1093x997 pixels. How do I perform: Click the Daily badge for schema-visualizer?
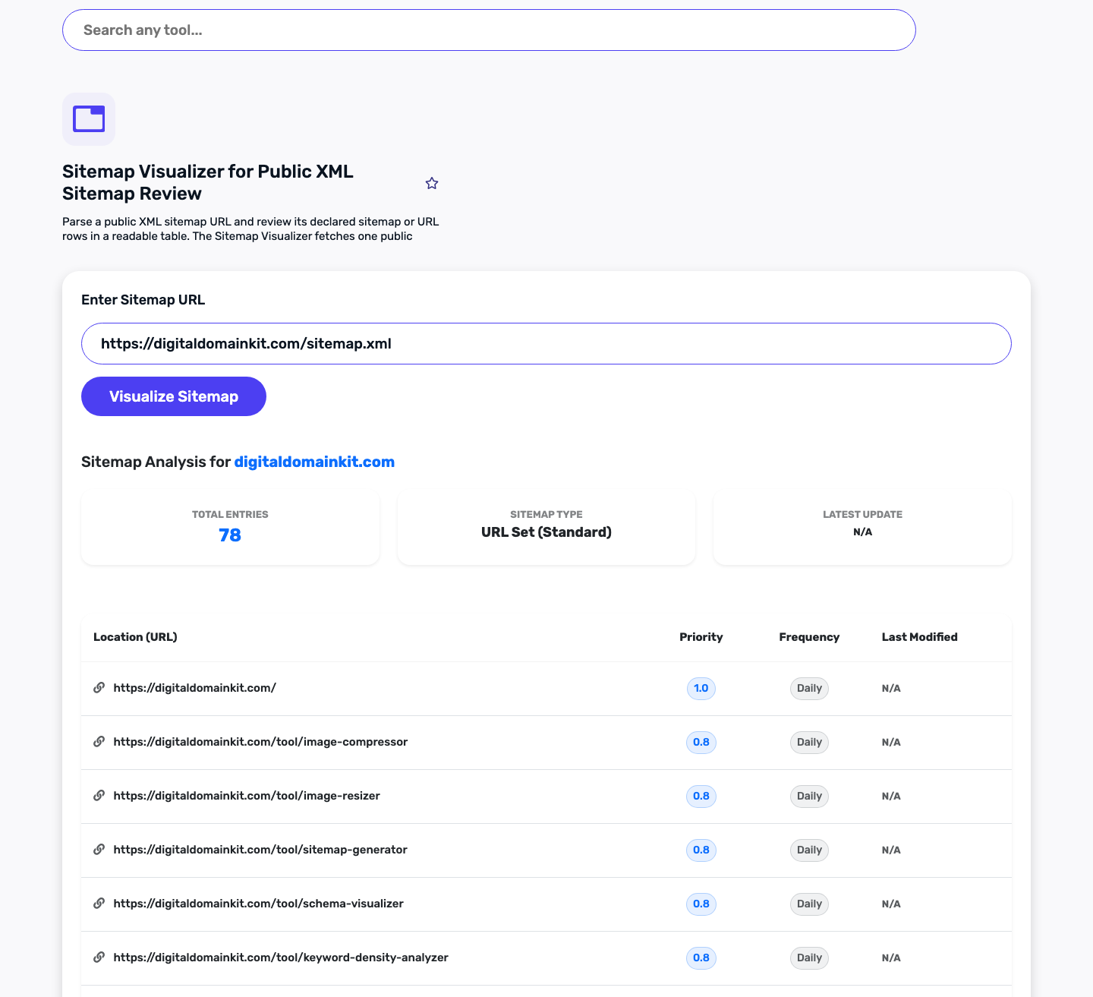[809, 904]
